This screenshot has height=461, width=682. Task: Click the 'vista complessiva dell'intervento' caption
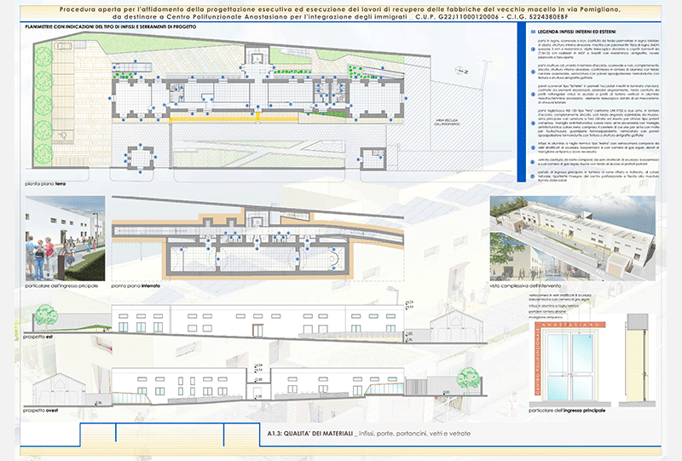[x=525, y=286]
